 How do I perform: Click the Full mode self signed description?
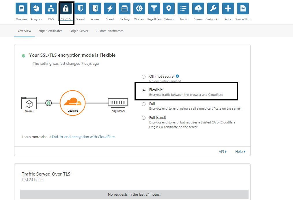195,108
